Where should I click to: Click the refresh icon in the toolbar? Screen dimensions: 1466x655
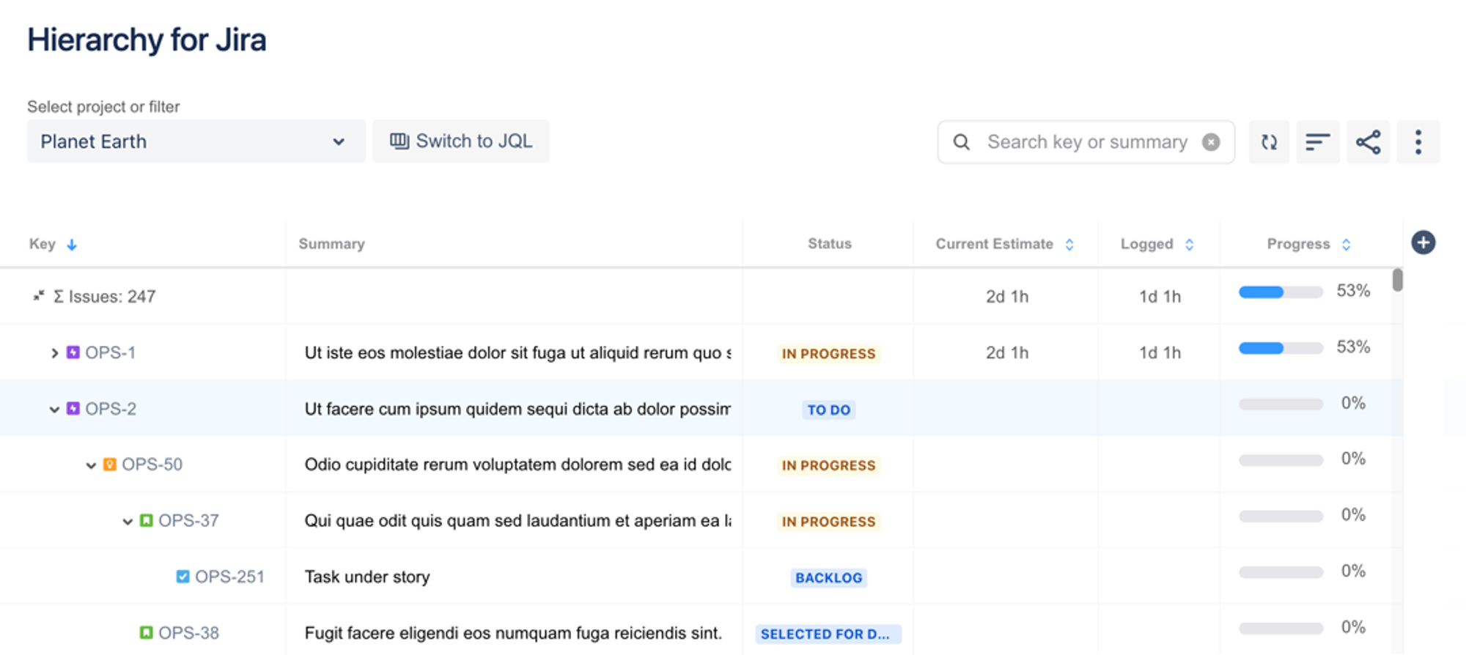tap(1269, 142)
